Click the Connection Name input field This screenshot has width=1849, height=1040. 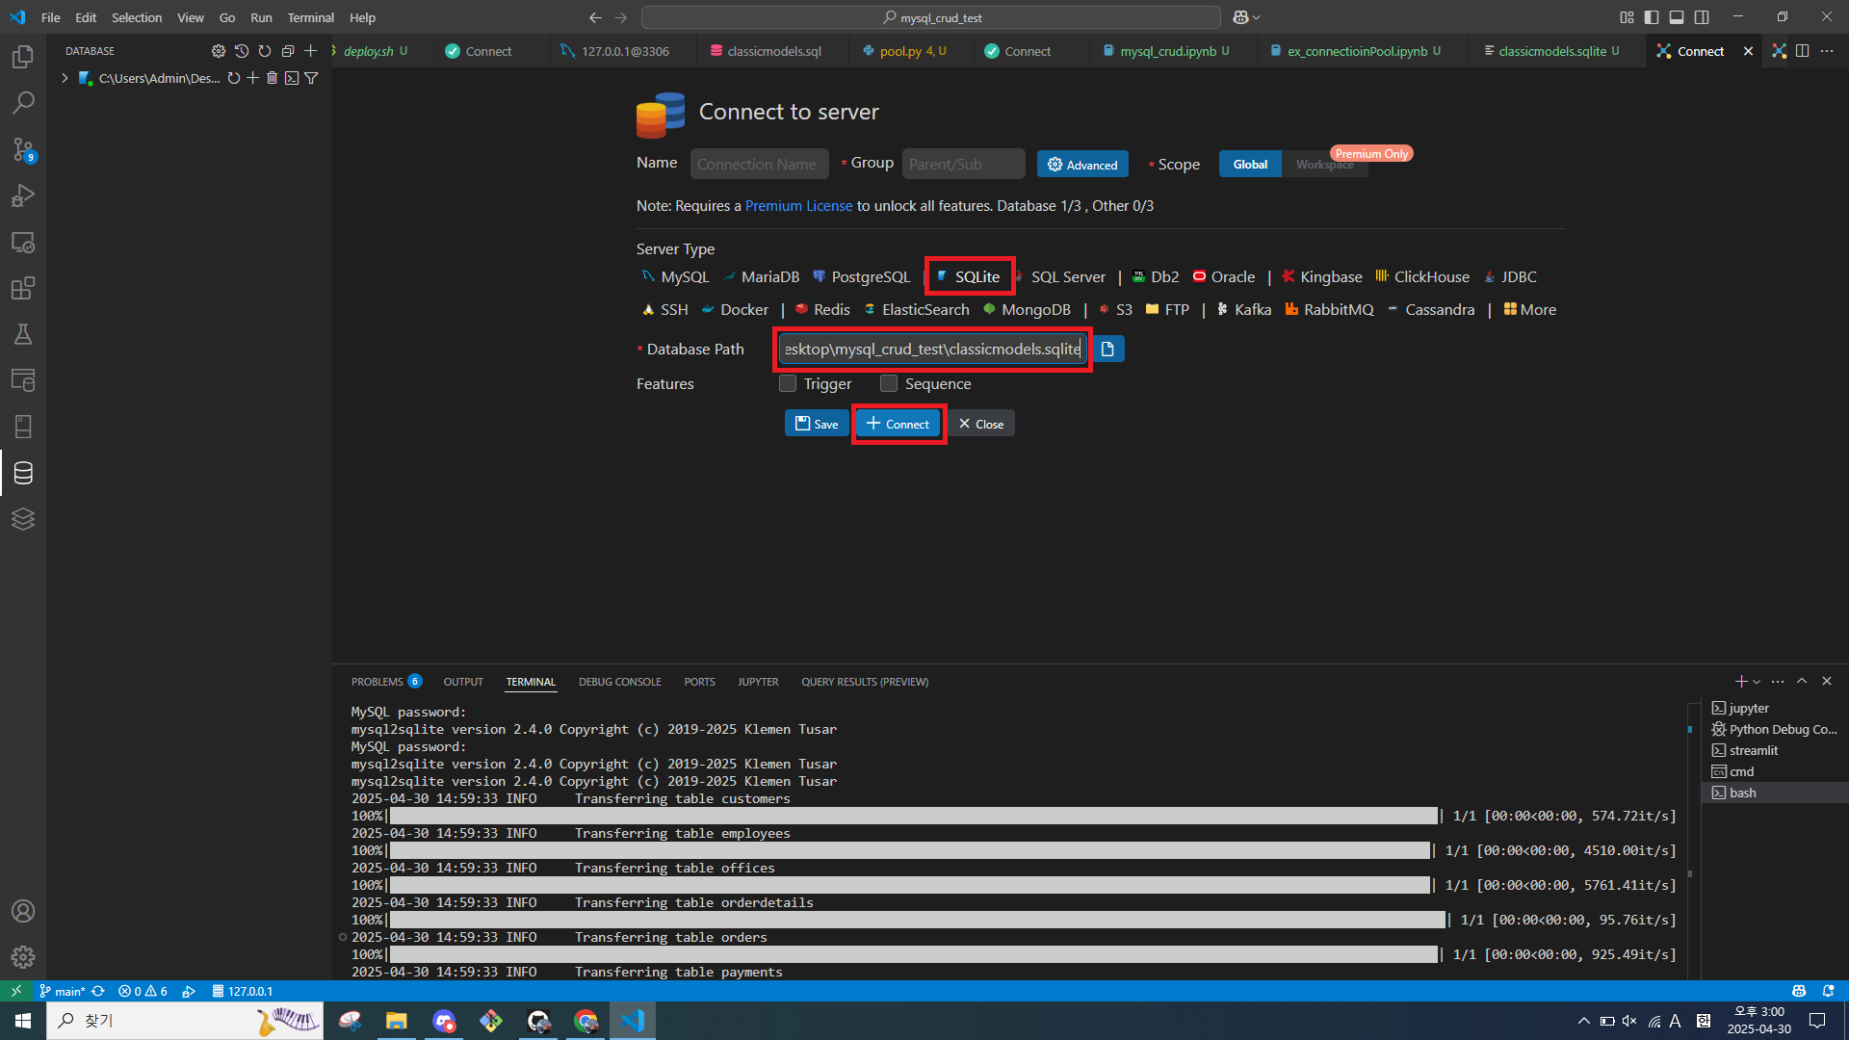(x=759, y=165)
